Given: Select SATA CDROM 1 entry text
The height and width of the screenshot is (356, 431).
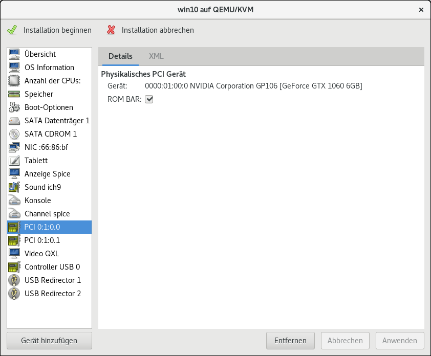Looking at the screenshot, I should coord(51,134).
